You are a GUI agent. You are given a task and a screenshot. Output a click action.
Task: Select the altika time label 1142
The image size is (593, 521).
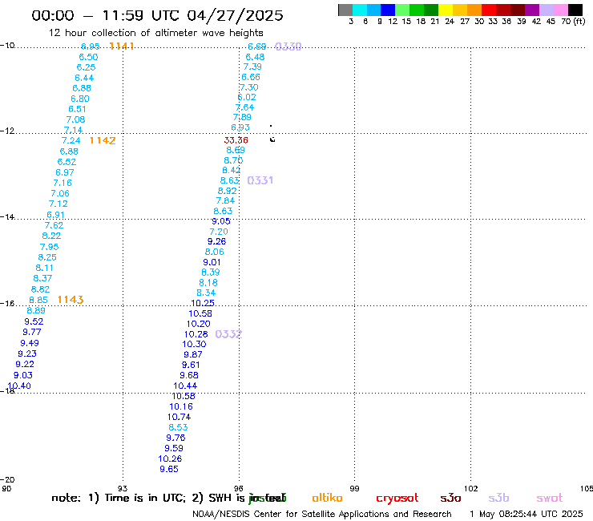[103, 140]
